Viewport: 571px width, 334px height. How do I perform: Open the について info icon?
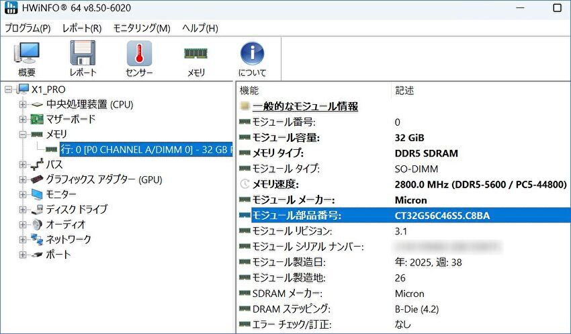252,53
